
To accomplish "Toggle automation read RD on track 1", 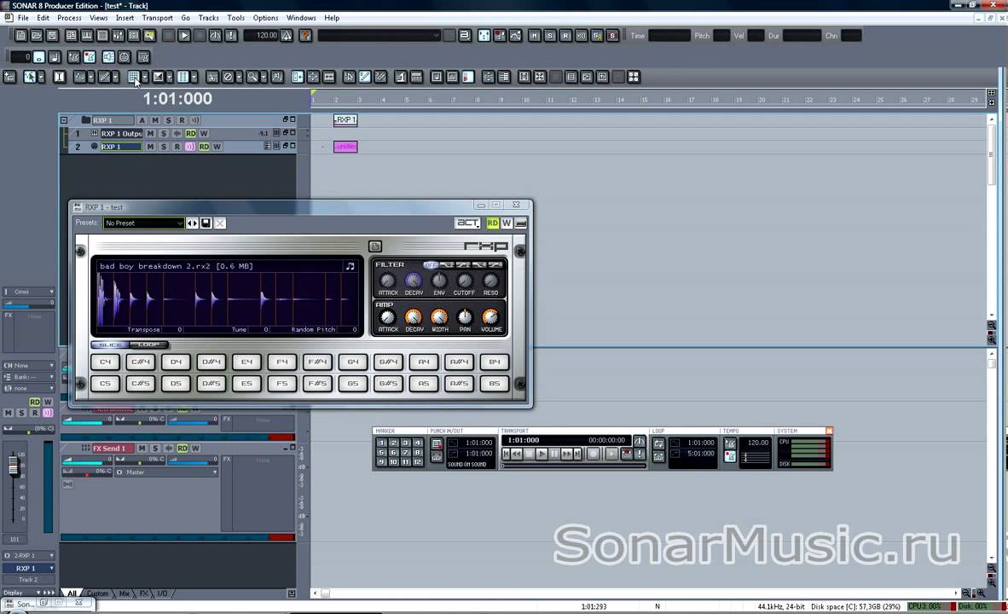I will tap(190, 134).
